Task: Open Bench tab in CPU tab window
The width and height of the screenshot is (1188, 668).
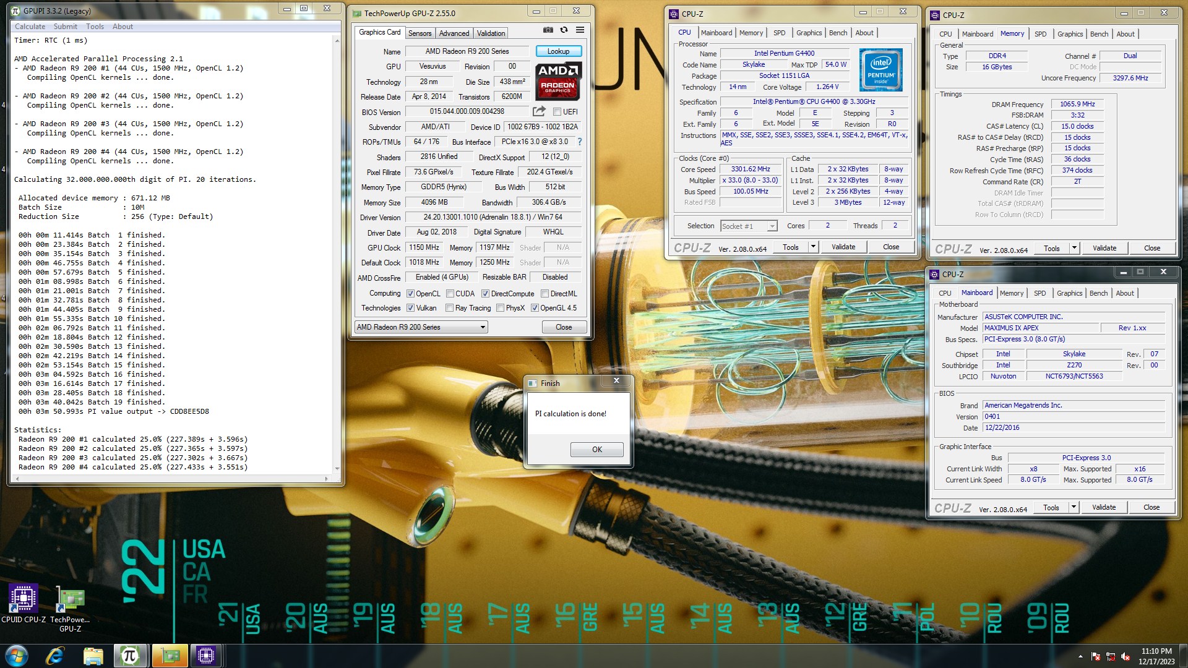Action: point(838,33)
